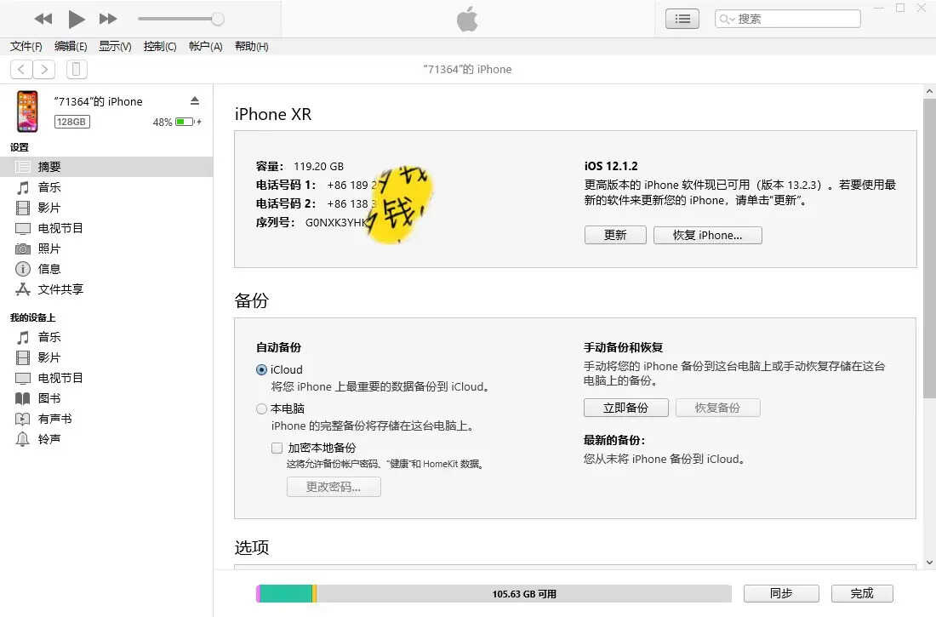The width and height of the screenshot is (936, 617).
Task: Click the search magnifier dropdown icon
Action: 727,19
